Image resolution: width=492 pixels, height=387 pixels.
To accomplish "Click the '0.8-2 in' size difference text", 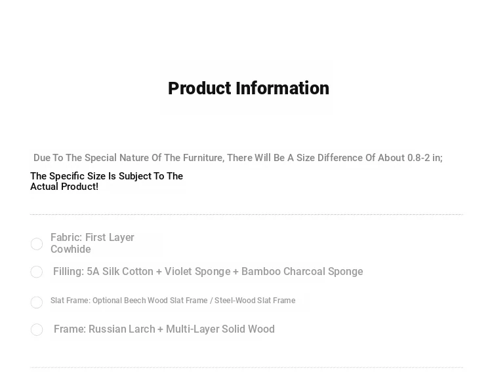I will (x=424, y=158).
